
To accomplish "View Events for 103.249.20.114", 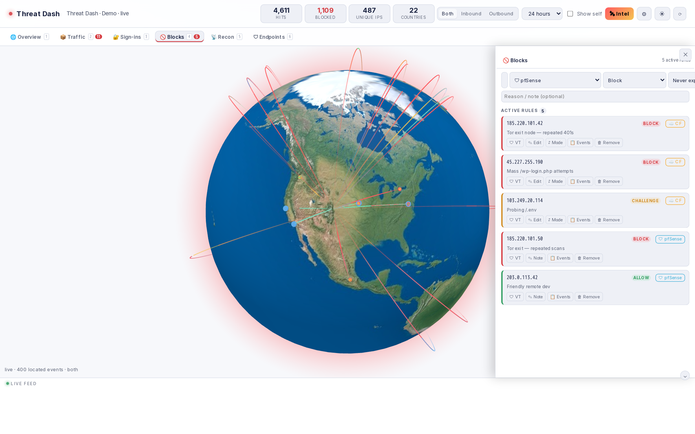I will [580, 220].
